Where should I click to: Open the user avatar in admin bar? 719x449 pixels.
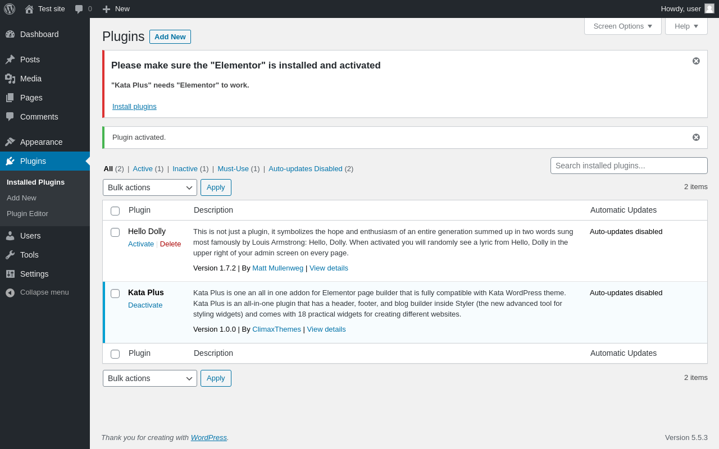[709, 8]
